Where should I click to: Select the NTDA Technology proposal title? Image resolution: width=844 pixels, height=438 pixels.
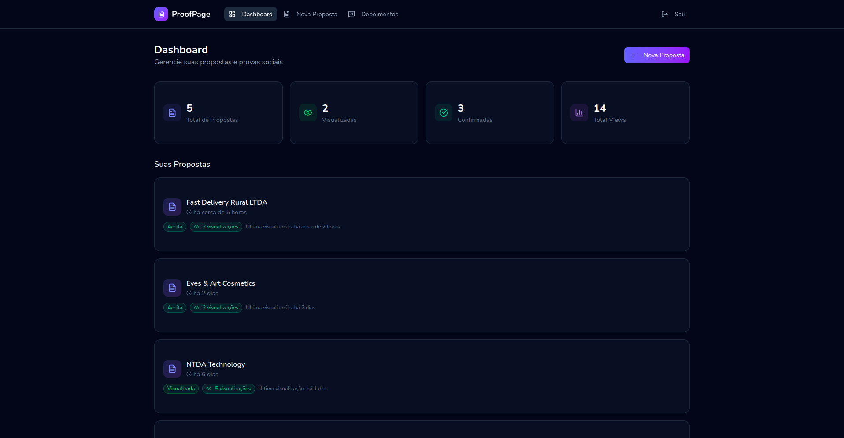coord(215,364)
